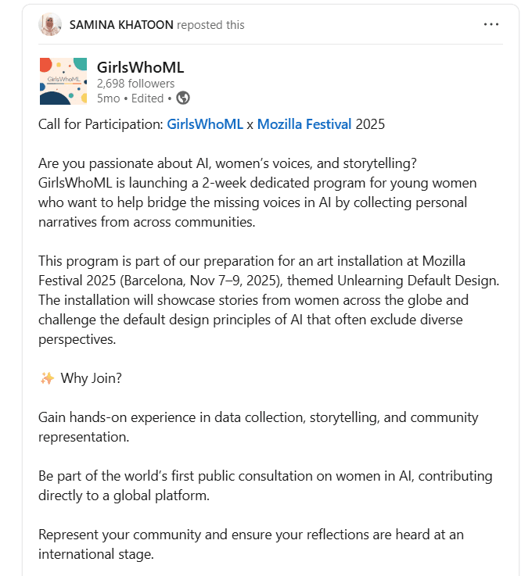Click Samina Khatoon's profile avatar
532x576 pixels.
[50, 24]
